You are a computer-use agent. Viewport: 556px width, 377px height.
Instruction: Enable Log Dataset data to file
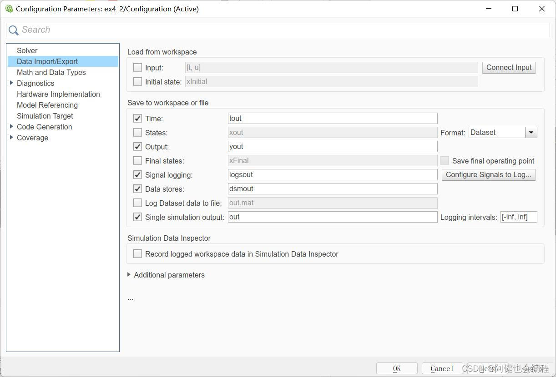[137, 203]
